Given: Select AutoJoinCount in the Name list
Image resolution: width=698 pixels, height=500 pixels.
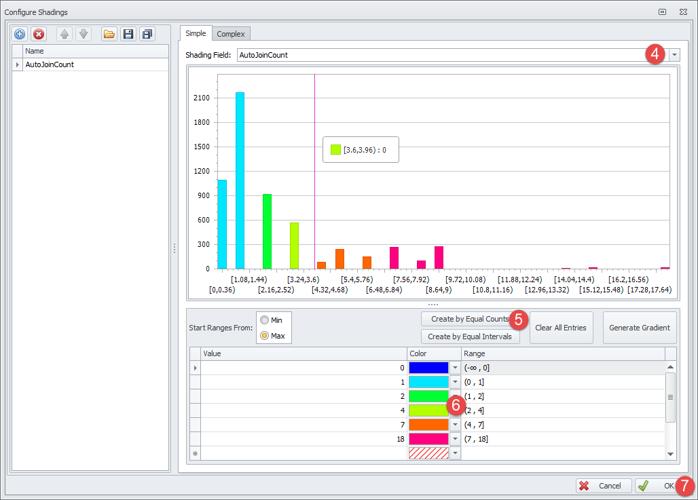Looking at the screenshot, I should tap(50, 64).
